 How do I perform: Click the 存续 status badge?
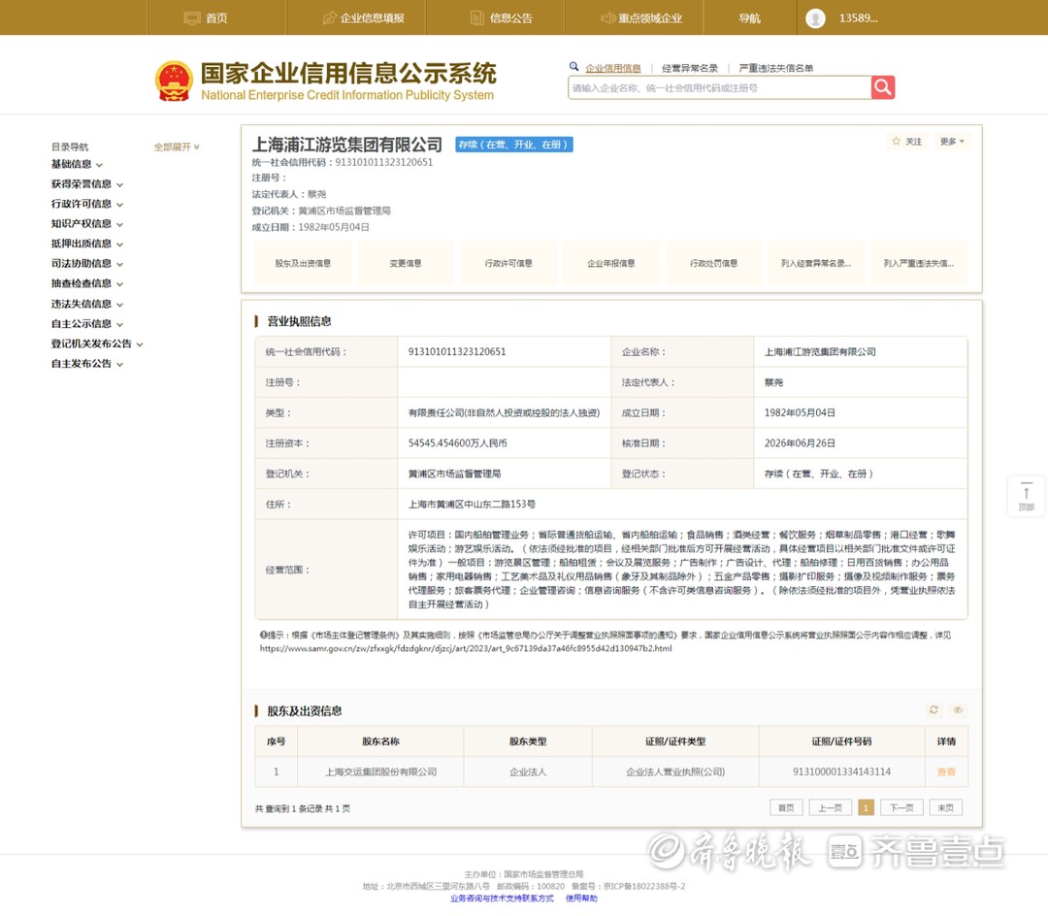[x=514, y=145]
